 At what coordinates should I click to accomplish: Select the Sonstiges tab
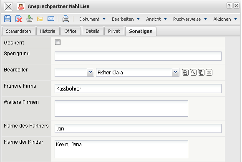[x=141, y=31]
